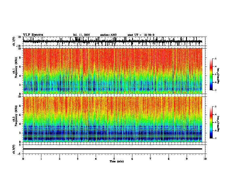This screenshot has width=231, height=178.
Task: Click the ch.2 colorbar "log(PSD)(V²/Hz)" label
Action: 218,124
